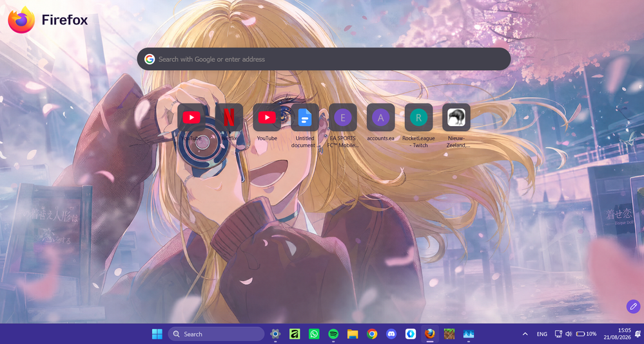Open the white-blue app icon beside Discord
644x344 pixels.
point(411,334)
